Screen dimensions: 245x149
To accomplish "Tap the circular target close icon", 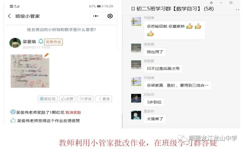I will 110,16.
